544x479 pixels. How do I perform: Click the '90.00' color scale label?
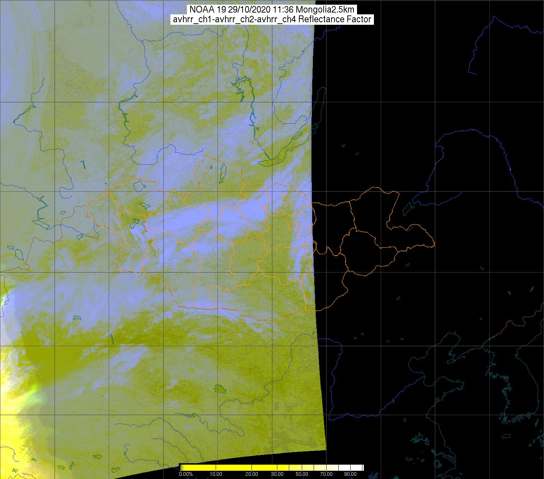click(351, 474)
